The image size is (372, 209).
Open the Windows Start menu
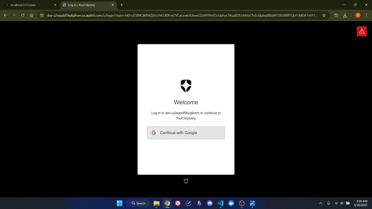pyautogui.click(x=120, y=203)
